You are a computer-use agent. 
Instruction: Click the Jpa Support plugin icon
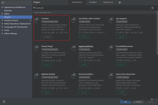[x=111, y=20]
